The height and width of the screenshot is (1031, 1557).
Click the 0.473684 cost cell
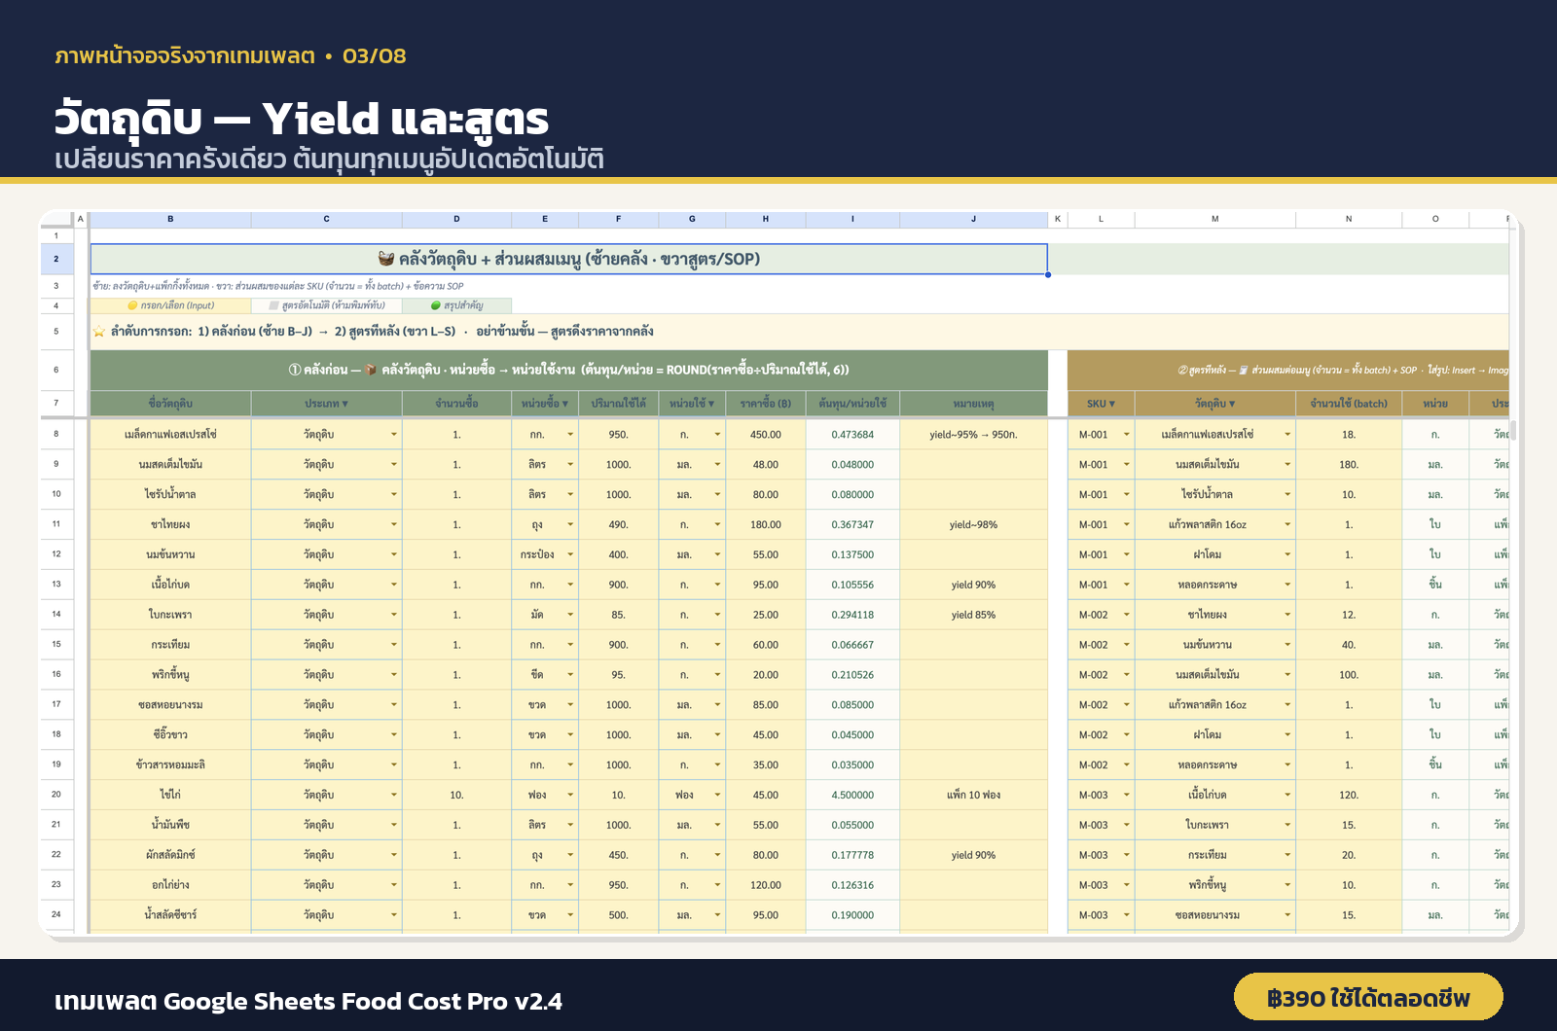click(852, 435)
